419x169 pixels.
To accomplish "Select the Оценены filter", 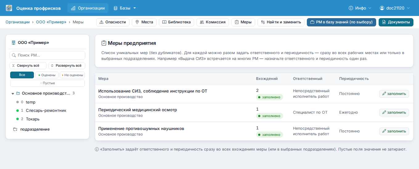I will (x=47, y=75).
